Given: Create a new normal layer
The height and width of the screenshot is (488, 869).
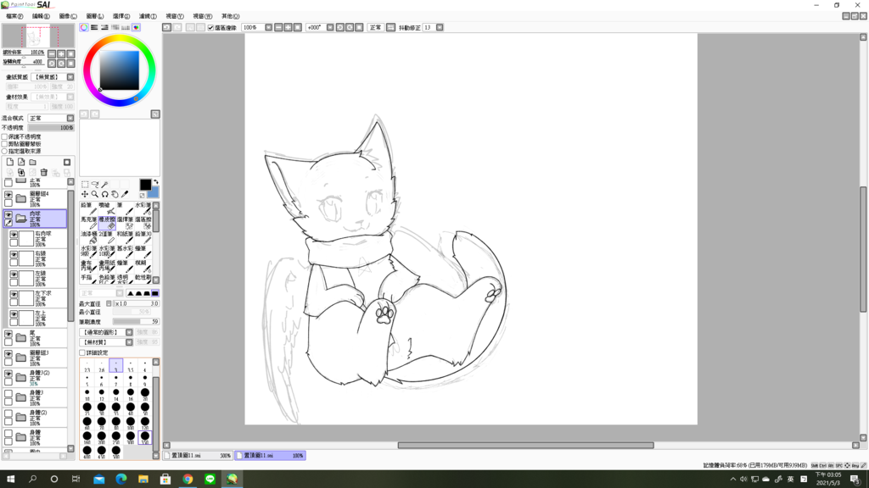Looking at the screenshot, I should click(10, 162).
